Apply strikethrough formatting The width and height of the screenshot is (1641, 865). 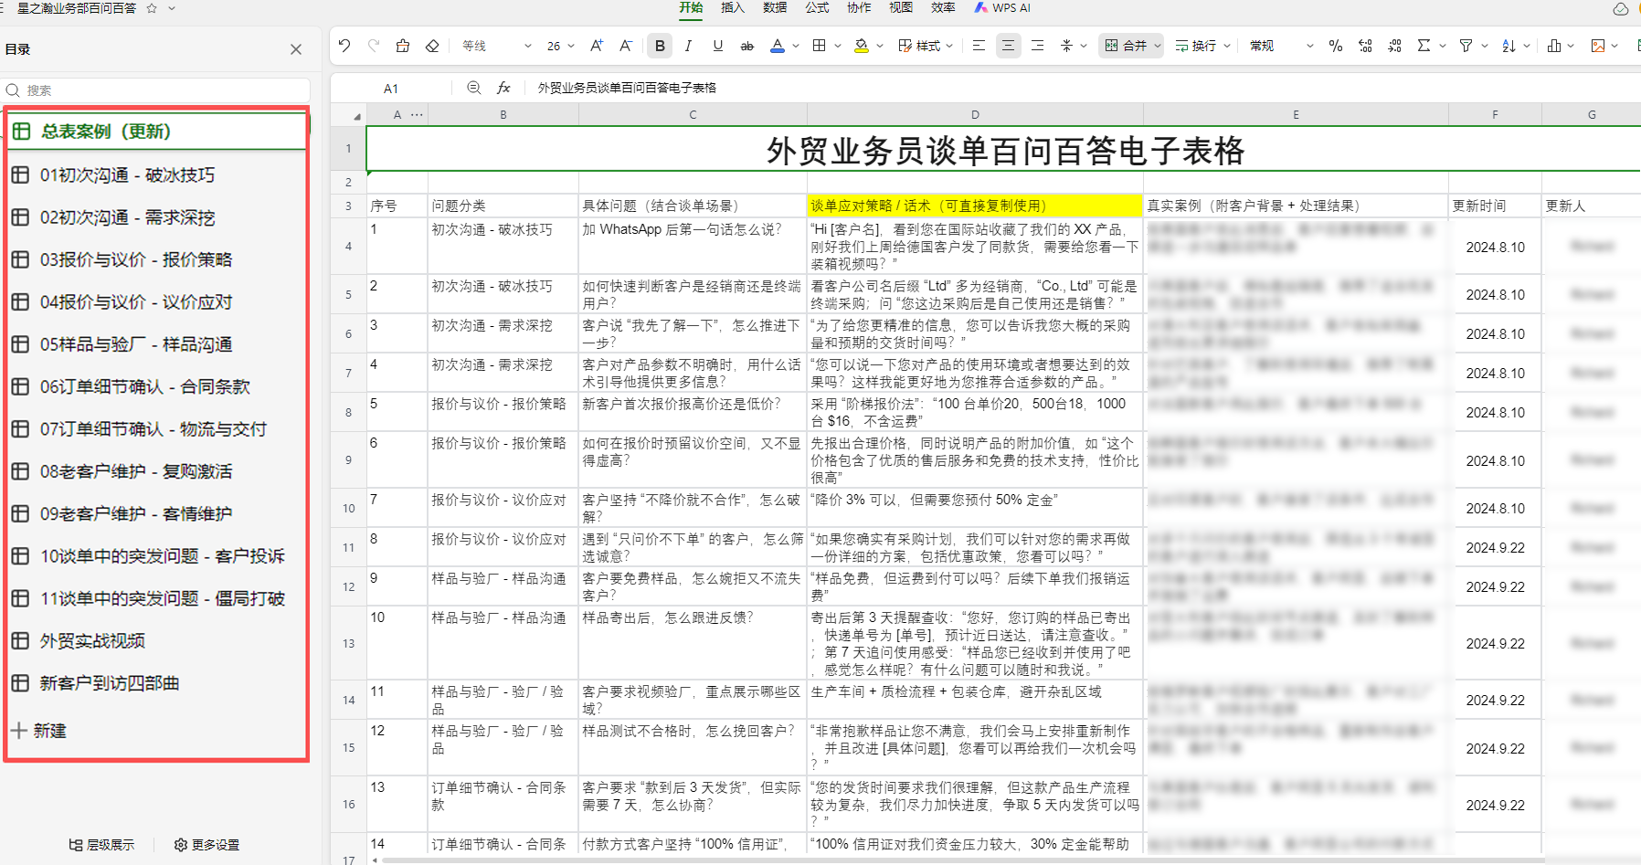coord(747,45)
